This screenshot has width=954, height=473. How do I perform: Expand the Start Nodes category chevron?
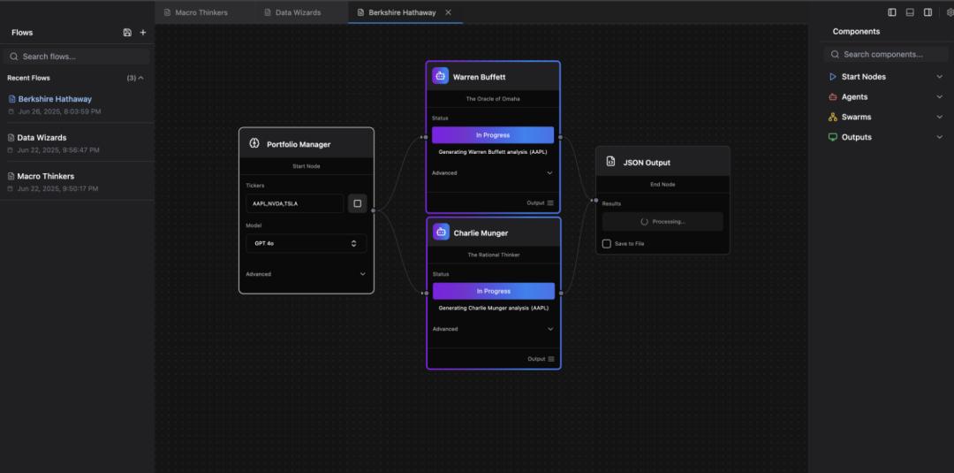tap(939, 77)
